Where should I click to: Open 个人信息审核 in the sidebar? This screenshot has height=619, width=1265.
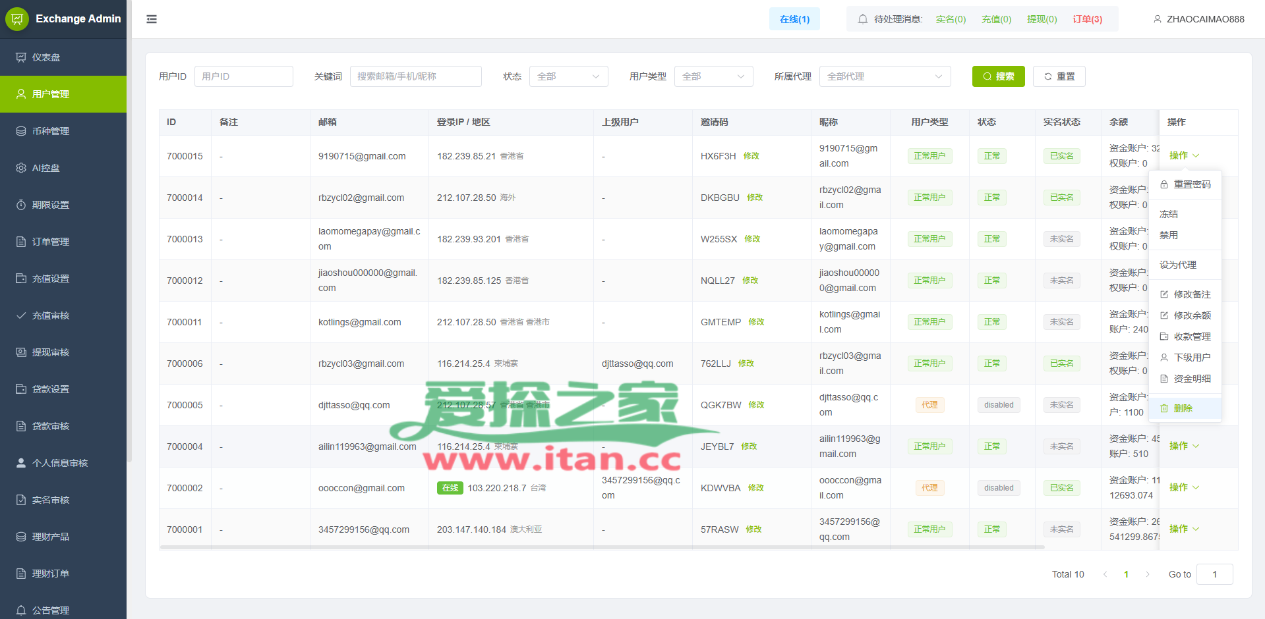tap(60, 463)
